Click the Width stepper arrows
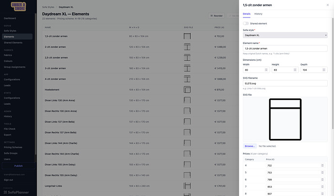 (x=266, y=70)
